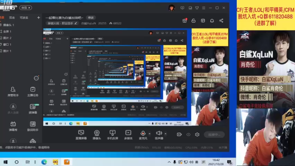The height and width of the screenshot is (166, 295).
Task: Open volume control in system tray
Action: click(x=191, y=162)
